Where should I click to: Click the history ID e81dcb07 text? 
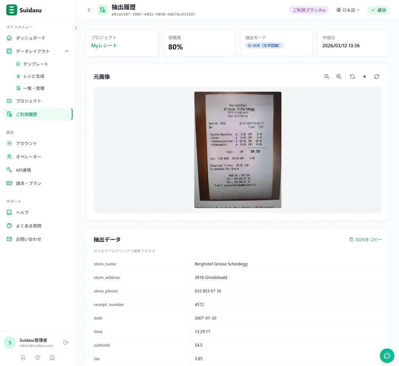click(x=154, y=14)
